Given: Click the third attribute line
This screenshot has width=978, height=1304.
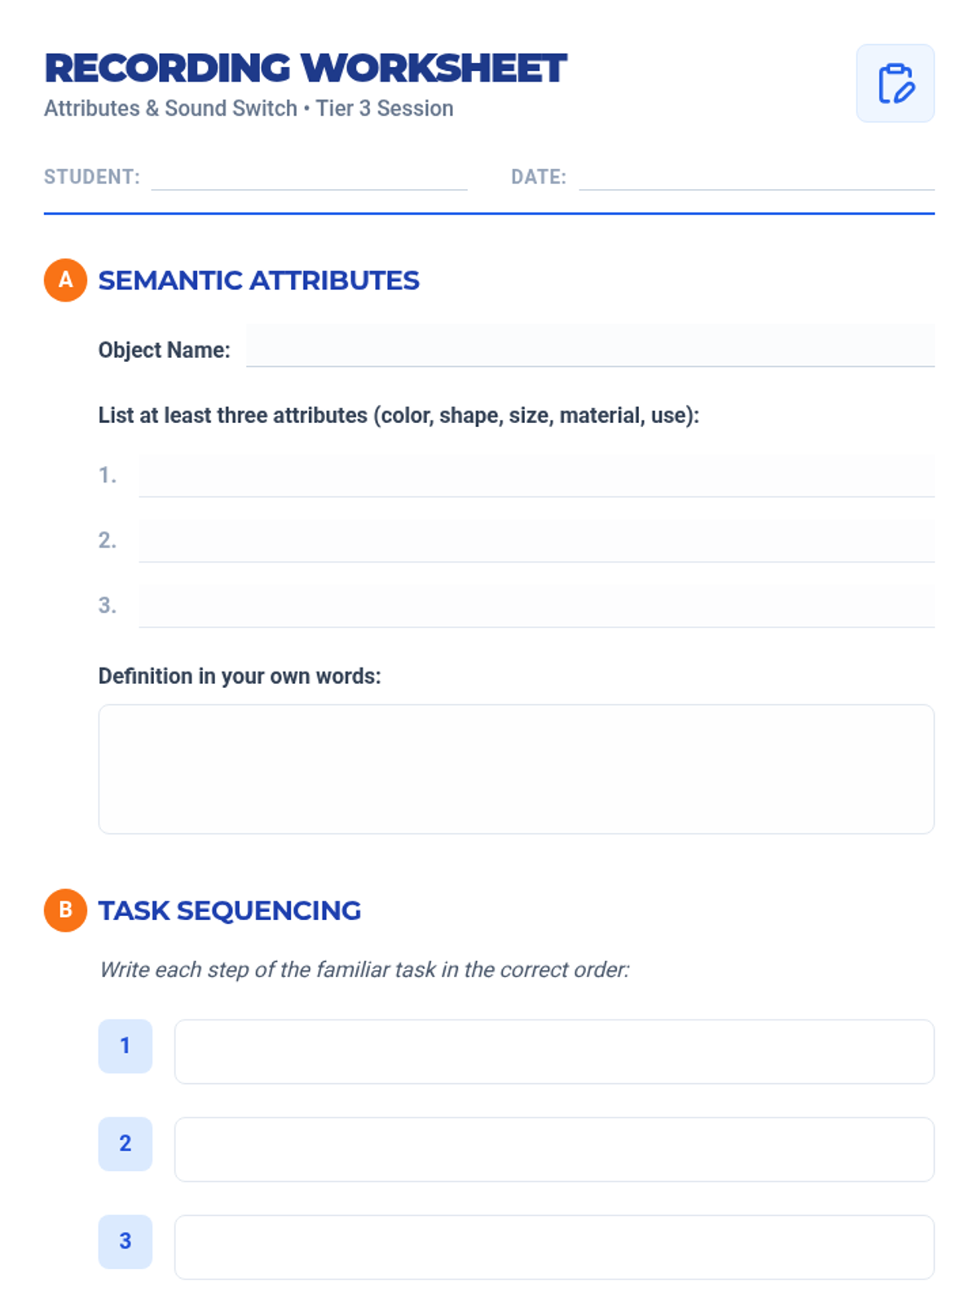Looking at the screenshot, I should click(535, 606).
